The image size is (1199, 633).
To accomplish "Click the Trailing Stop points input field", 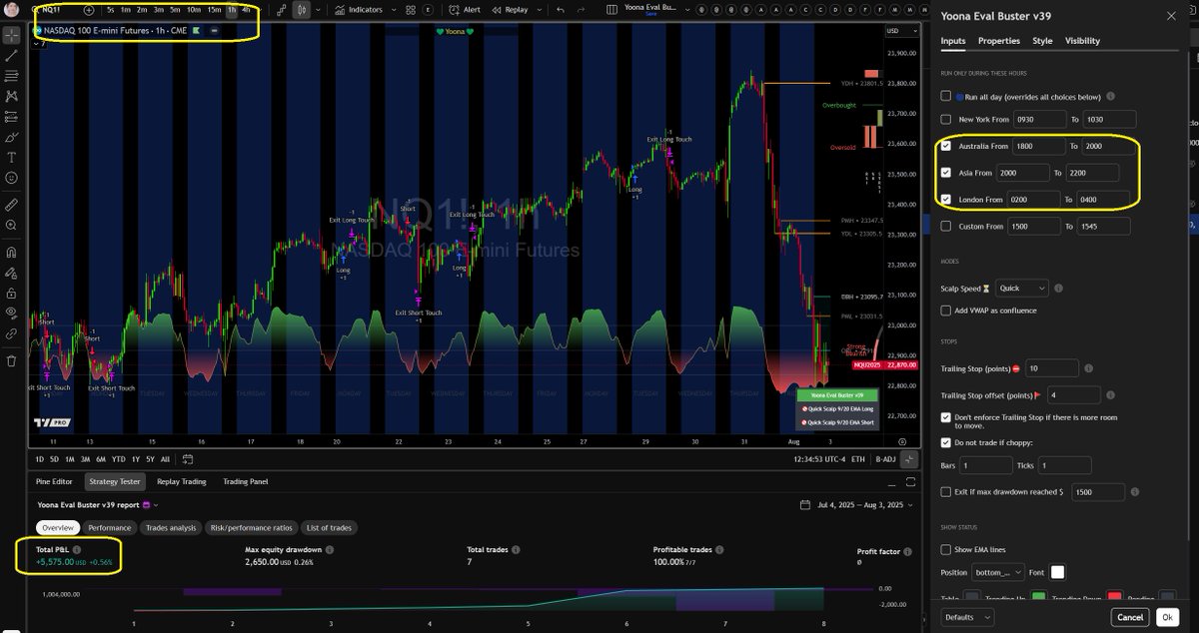I will [x=1052, y=368].
